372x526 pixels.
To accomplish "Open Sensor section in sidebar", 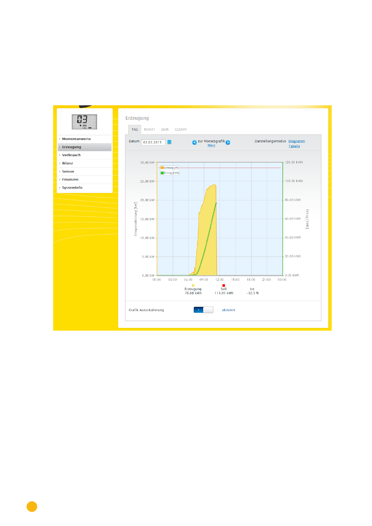I will click(x=85, y=172).
